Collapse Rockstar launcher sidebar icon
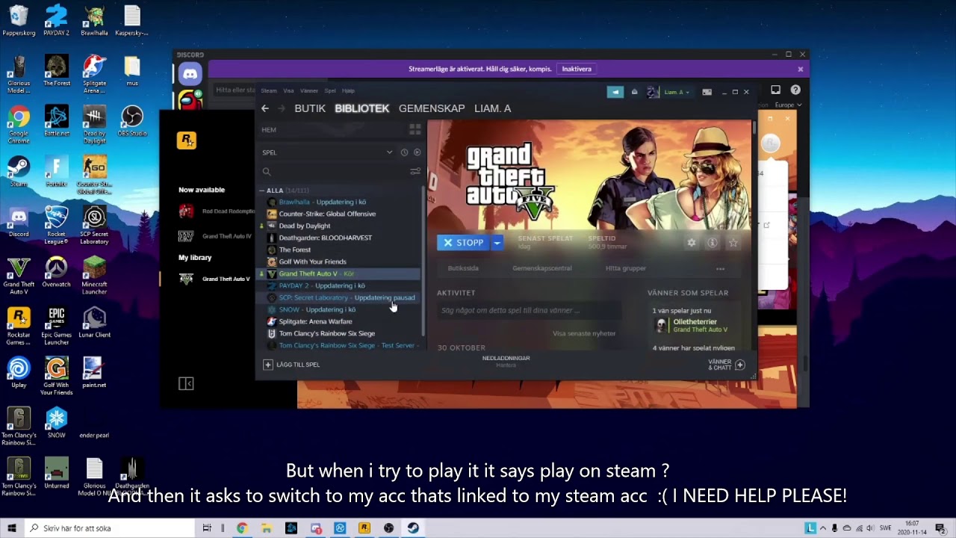The image size is (956, 538). pyautogui.click(x=186, y=383)
